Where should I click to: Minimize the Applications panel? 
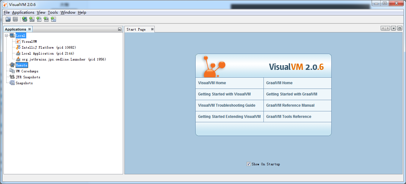tap(120, 29)
